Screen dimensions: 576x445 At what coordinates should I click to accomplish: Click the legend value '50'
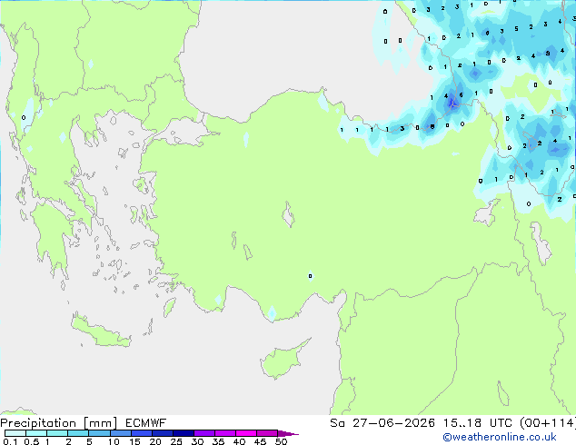pos(282,441)
